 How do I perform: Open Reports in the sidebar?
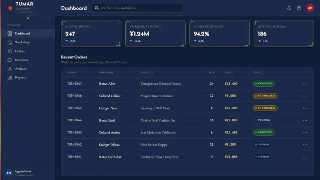click(28, 77)
